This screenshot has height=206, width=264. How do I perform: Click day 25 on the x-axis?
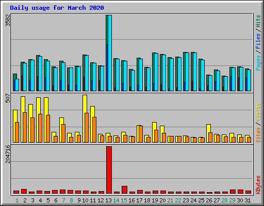(201, 200)
